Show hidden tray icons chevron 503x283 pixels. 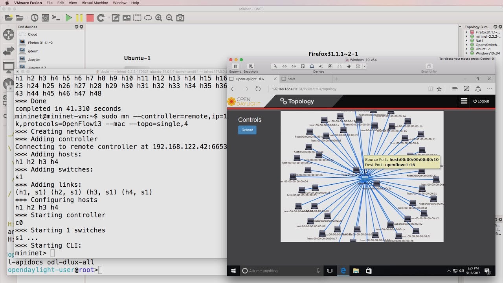[x=449, y=270]
